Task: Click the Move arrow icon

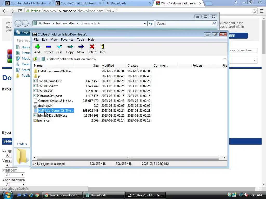Action: tap(81, 47)
